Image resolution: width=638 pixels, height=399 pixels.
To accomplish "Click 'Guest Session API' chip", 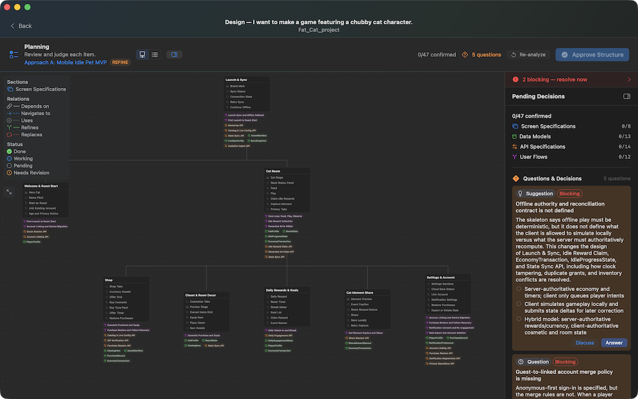I will click(35, 232).
